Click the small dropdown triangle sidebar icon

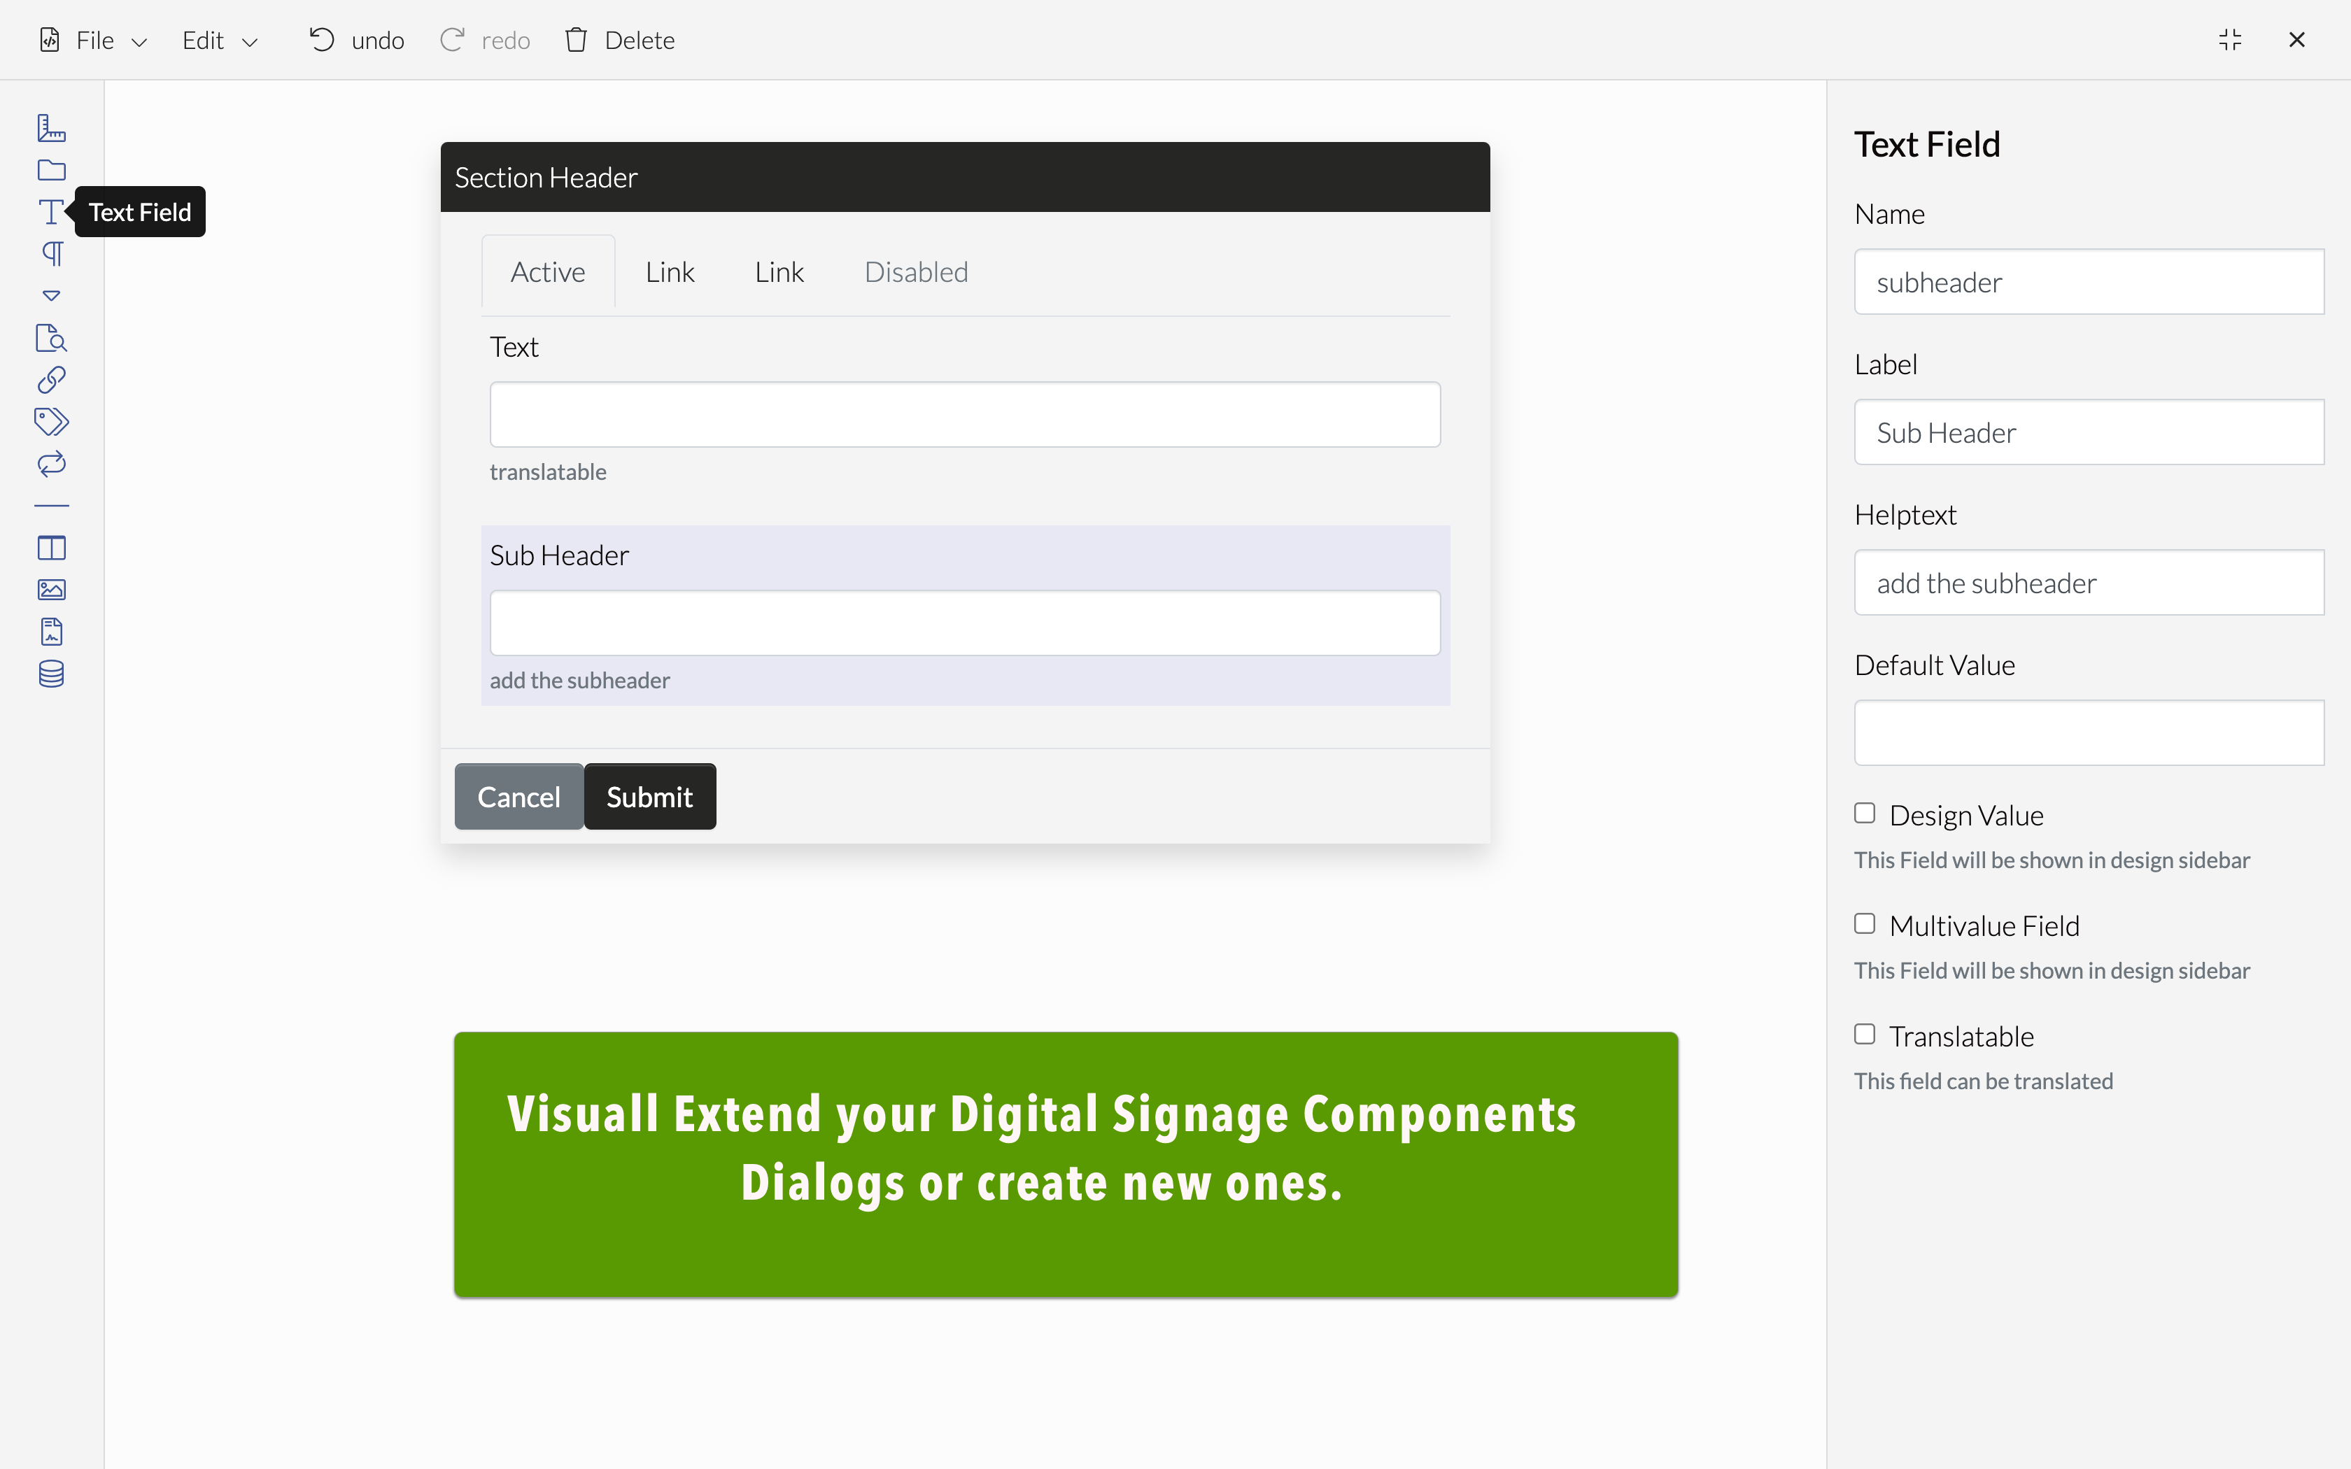tap(52, 295)
